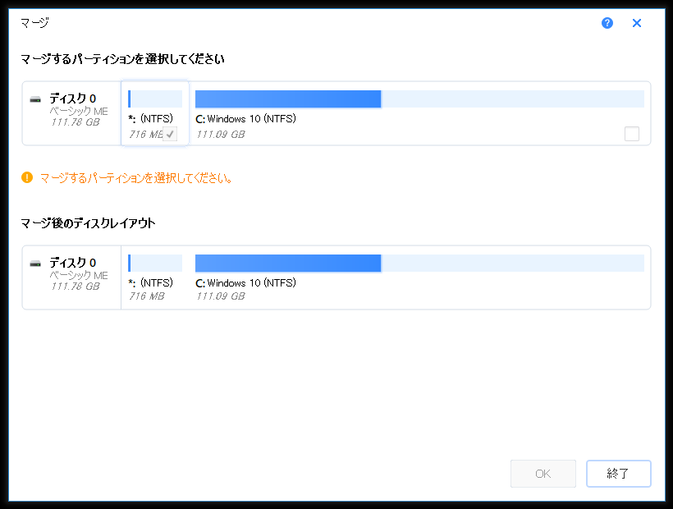Screen dimensions: 673x509
Task: Click the C: Windows 10 usage bar in the selection section
Action: pyautogui.click(x=419, y=99)
